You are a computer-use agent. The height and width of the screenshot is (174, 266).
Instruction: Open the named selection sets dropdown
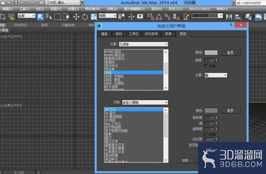coord(207,15)
